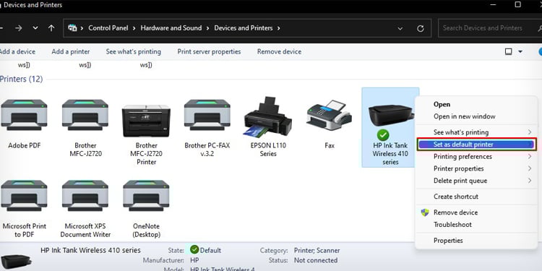This screenshot has height=271, width=542.
Task: Select the OneNote (Desktop) printer icon
Action: tap(146, 196)
